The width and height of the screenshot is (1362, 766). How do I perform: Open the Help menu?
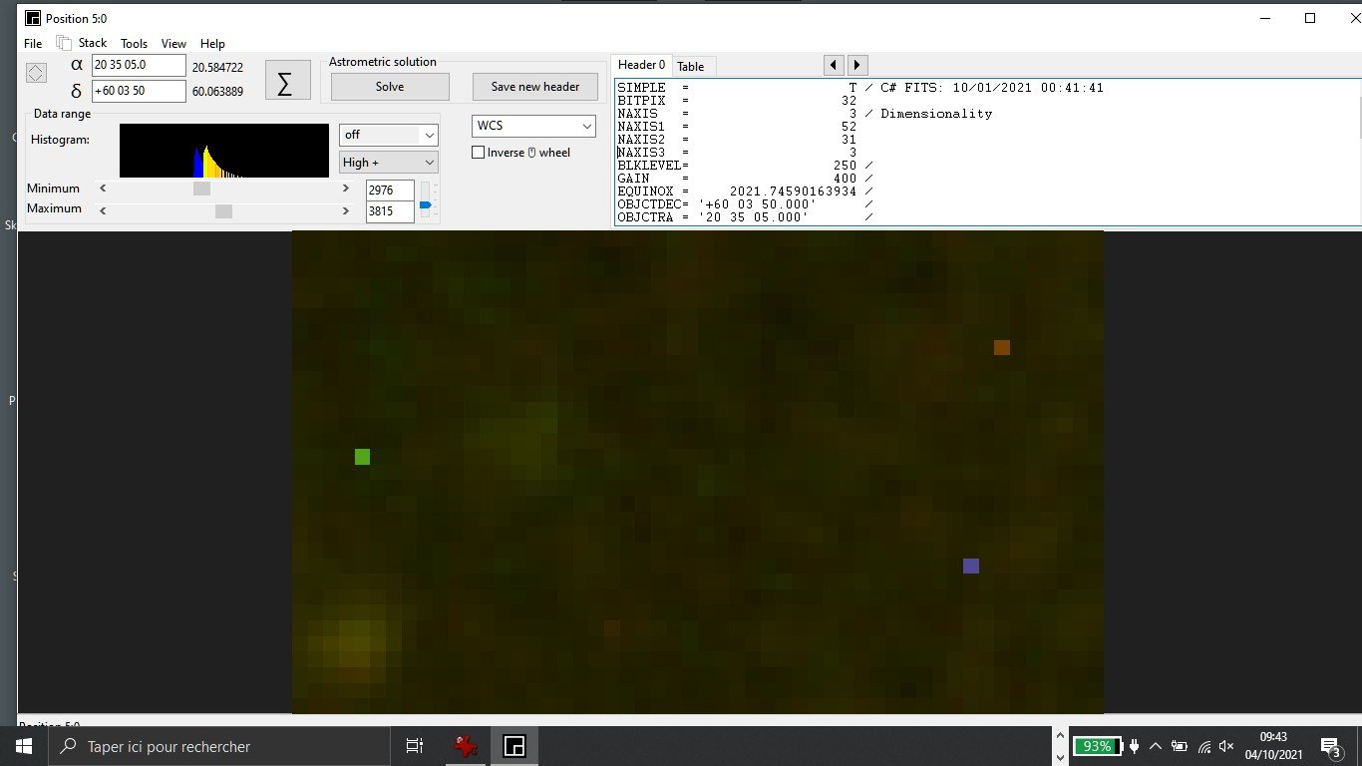(x=212, y=44)
